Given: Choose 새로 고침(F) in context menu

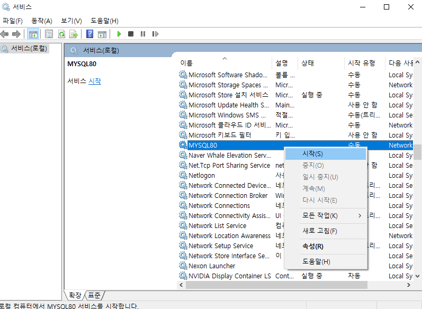Looking at the screenshot, I should tap(326, 231).
